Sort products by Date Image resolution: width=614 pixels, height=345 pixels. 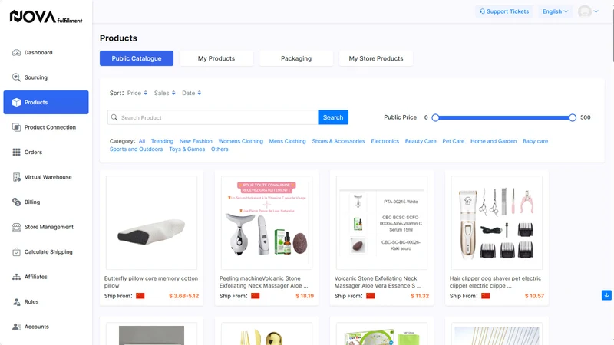191,93
